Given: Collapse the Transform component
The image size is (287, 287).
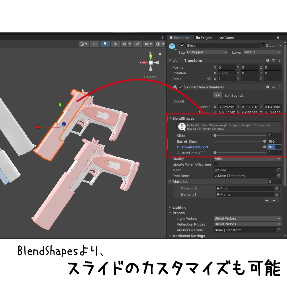Looking at the screenshot, I should pyautogui.click(x=170, y=60).
